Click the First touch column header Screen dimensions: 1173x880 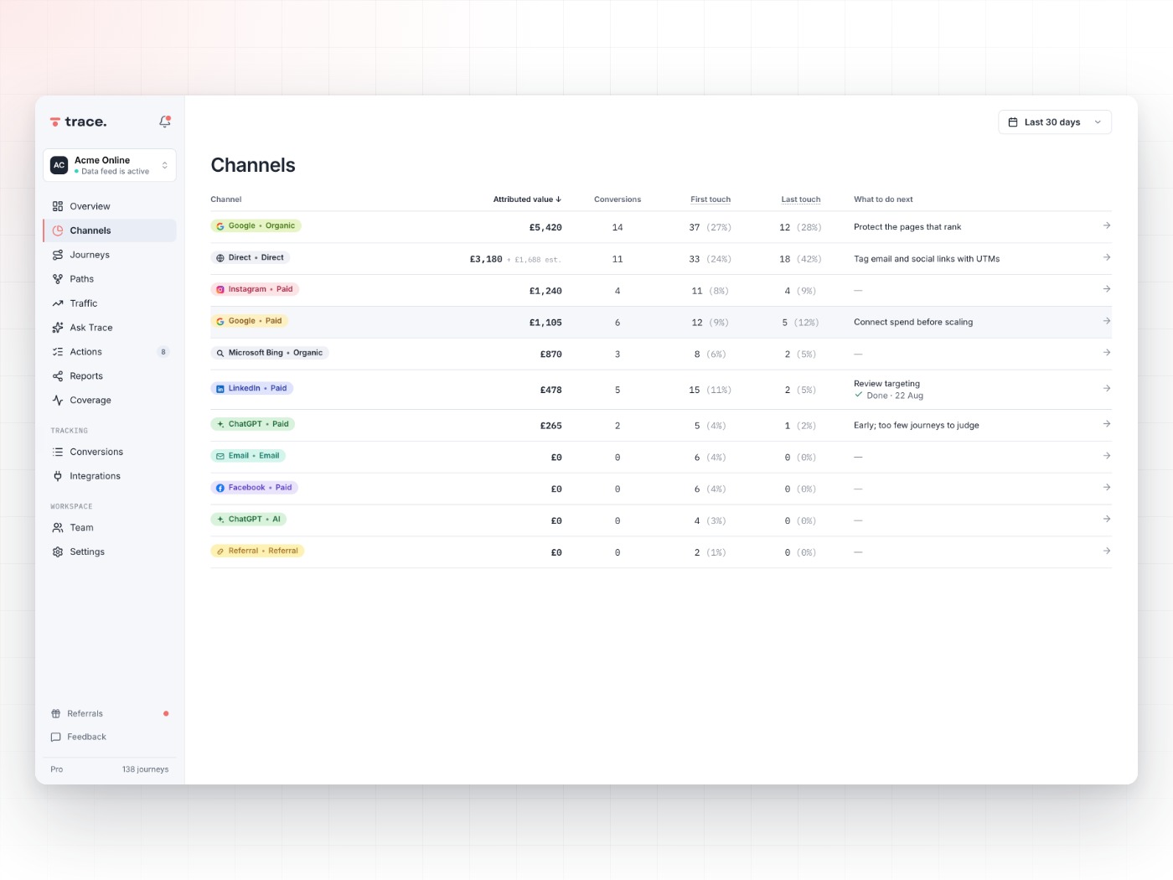tap(711, 199)
